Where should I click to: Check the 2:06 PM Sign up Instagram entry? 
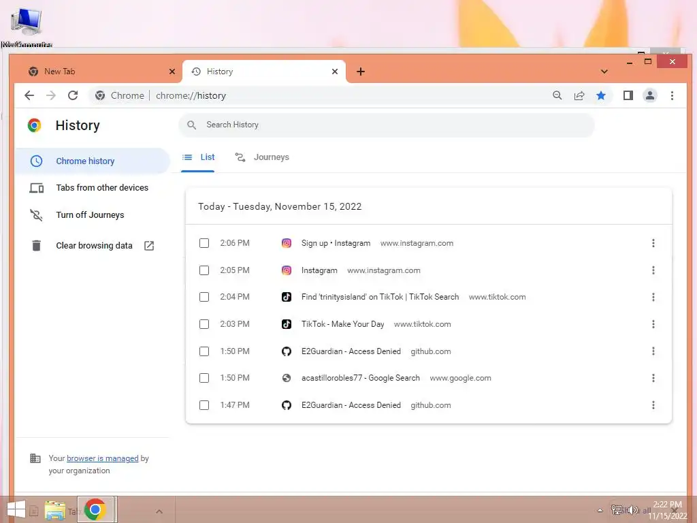[x=204, y=243]
